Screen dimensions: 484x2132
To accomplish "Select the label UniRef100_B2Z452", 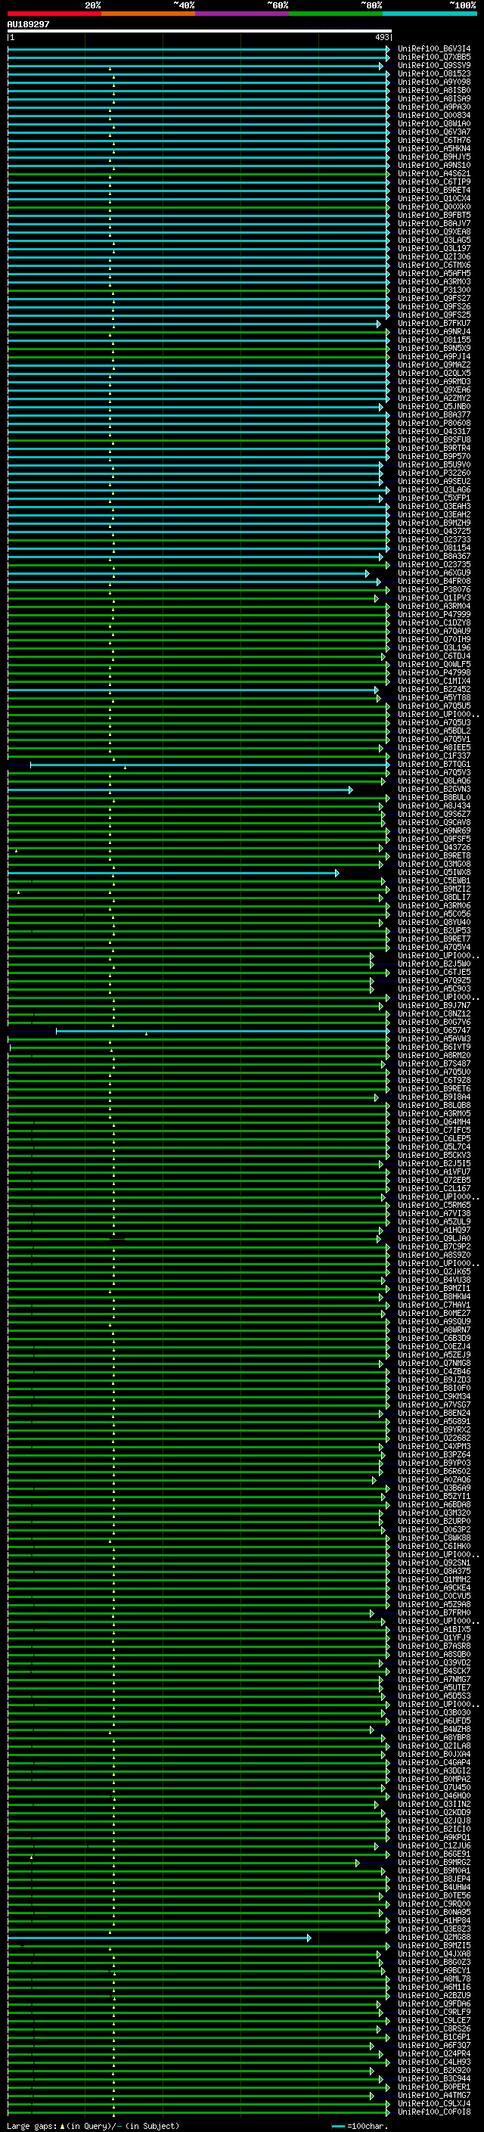I will pyautogui.click(x=434, y=690).
